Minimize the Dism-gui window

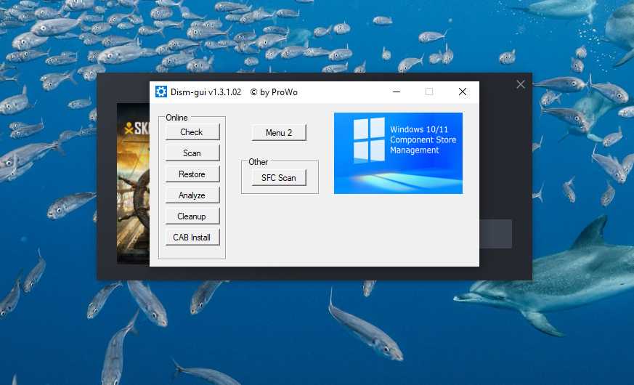tap(397, 92)
